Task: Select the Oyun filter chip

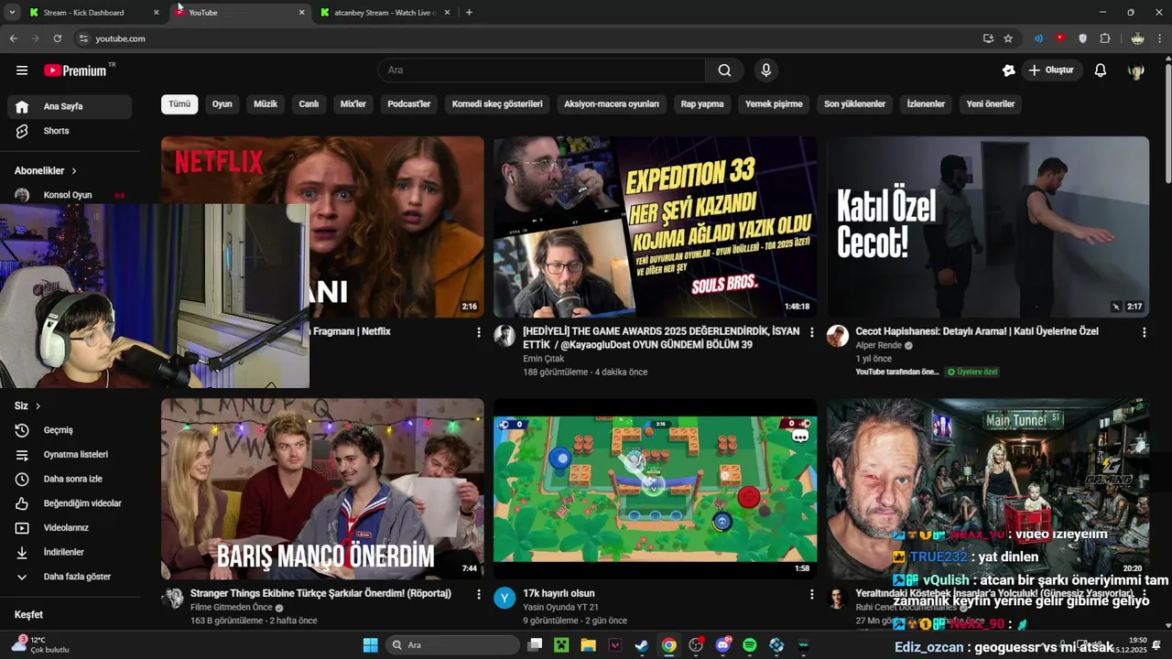Action: [222, 104]
